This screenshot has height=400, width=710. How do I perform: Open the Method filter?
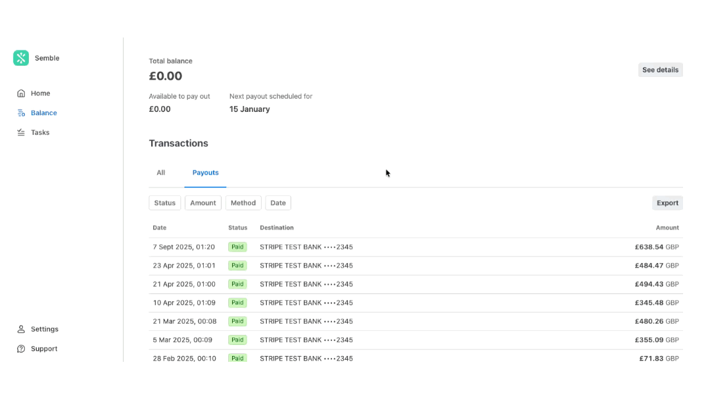click(243, 203)
